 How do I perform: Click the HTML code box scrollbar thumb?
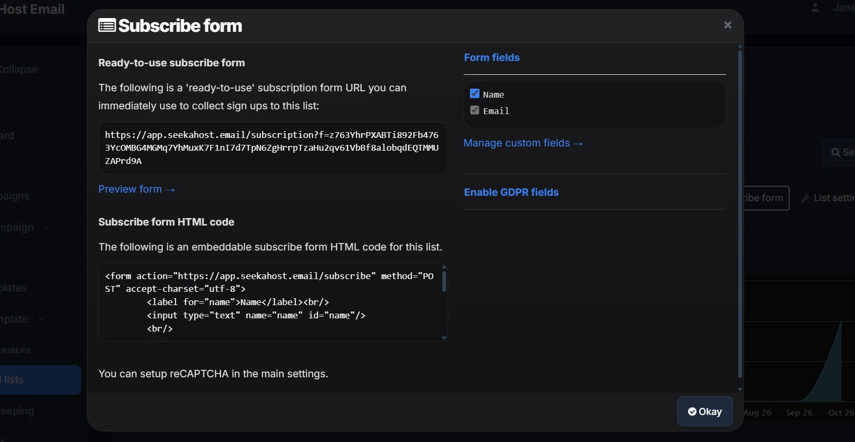click(x=444, y=281)
